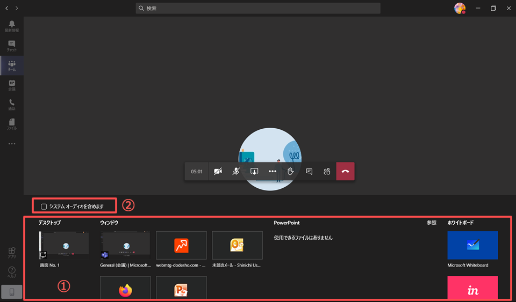Click 参照 to browse PowerPoint files
The width and height of the screenshot is (516, 302).
point(432,223)
